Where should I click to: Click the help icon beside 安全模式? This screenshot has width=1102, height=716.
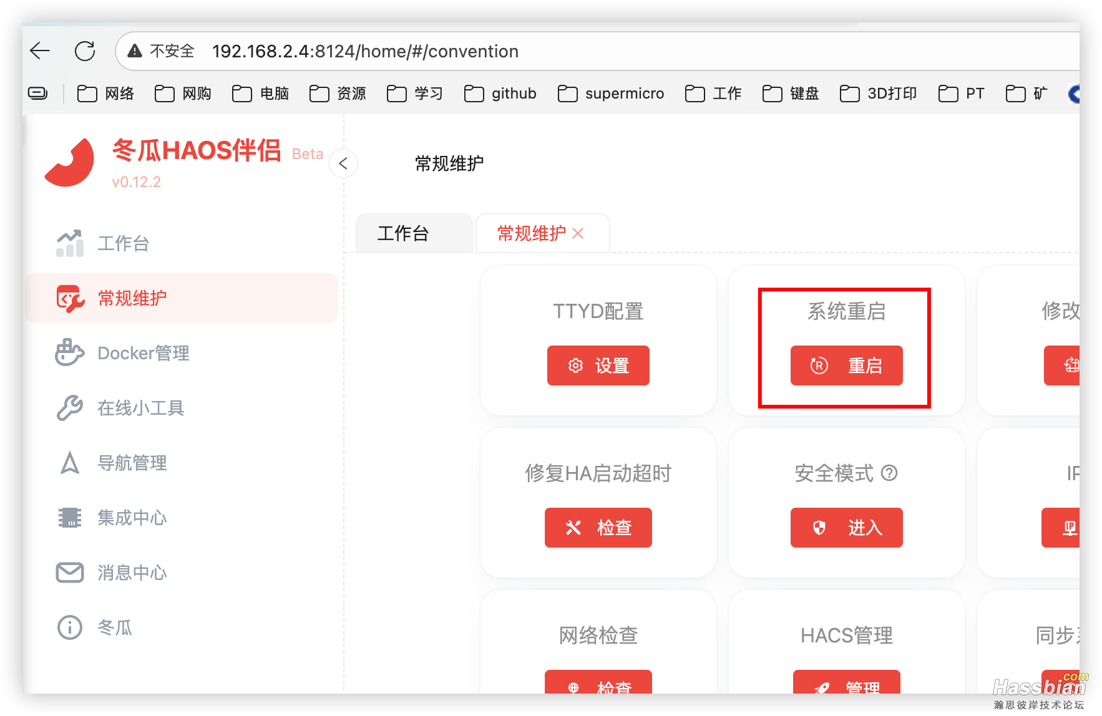[889, 473]
